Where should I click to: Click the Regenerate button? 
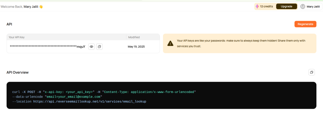(305, 24)
